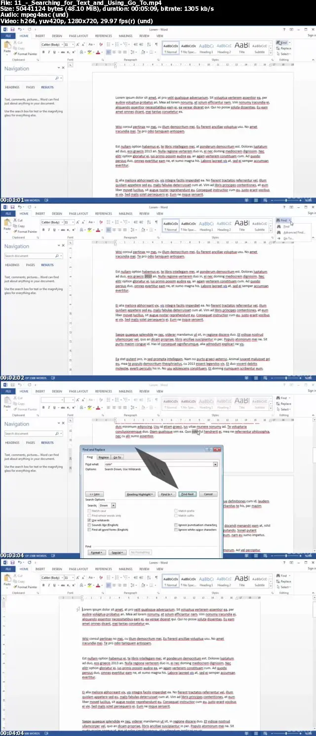Open the Reading Highlight dropdown button
This screenshot has height=736, width=316.
point(140,494)
